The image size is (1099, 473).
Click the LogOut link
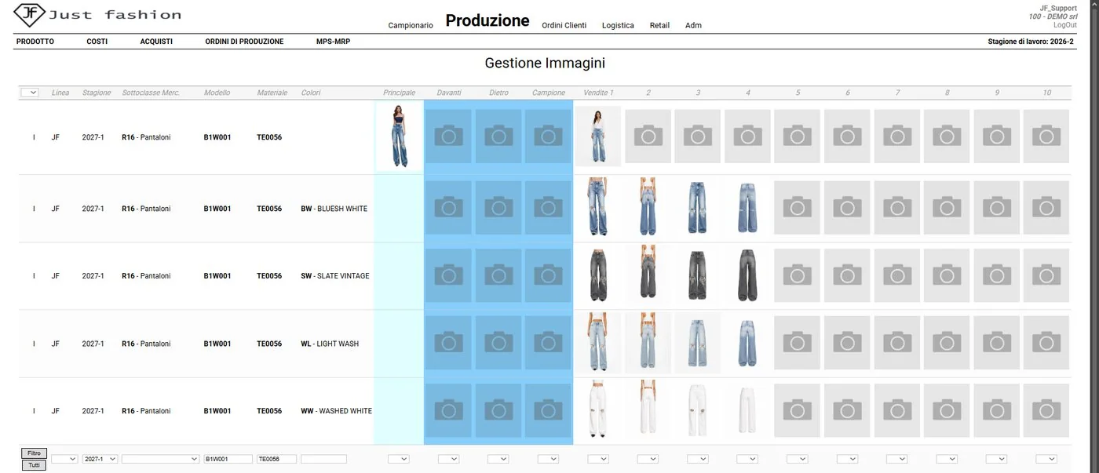coord(1065,25)
